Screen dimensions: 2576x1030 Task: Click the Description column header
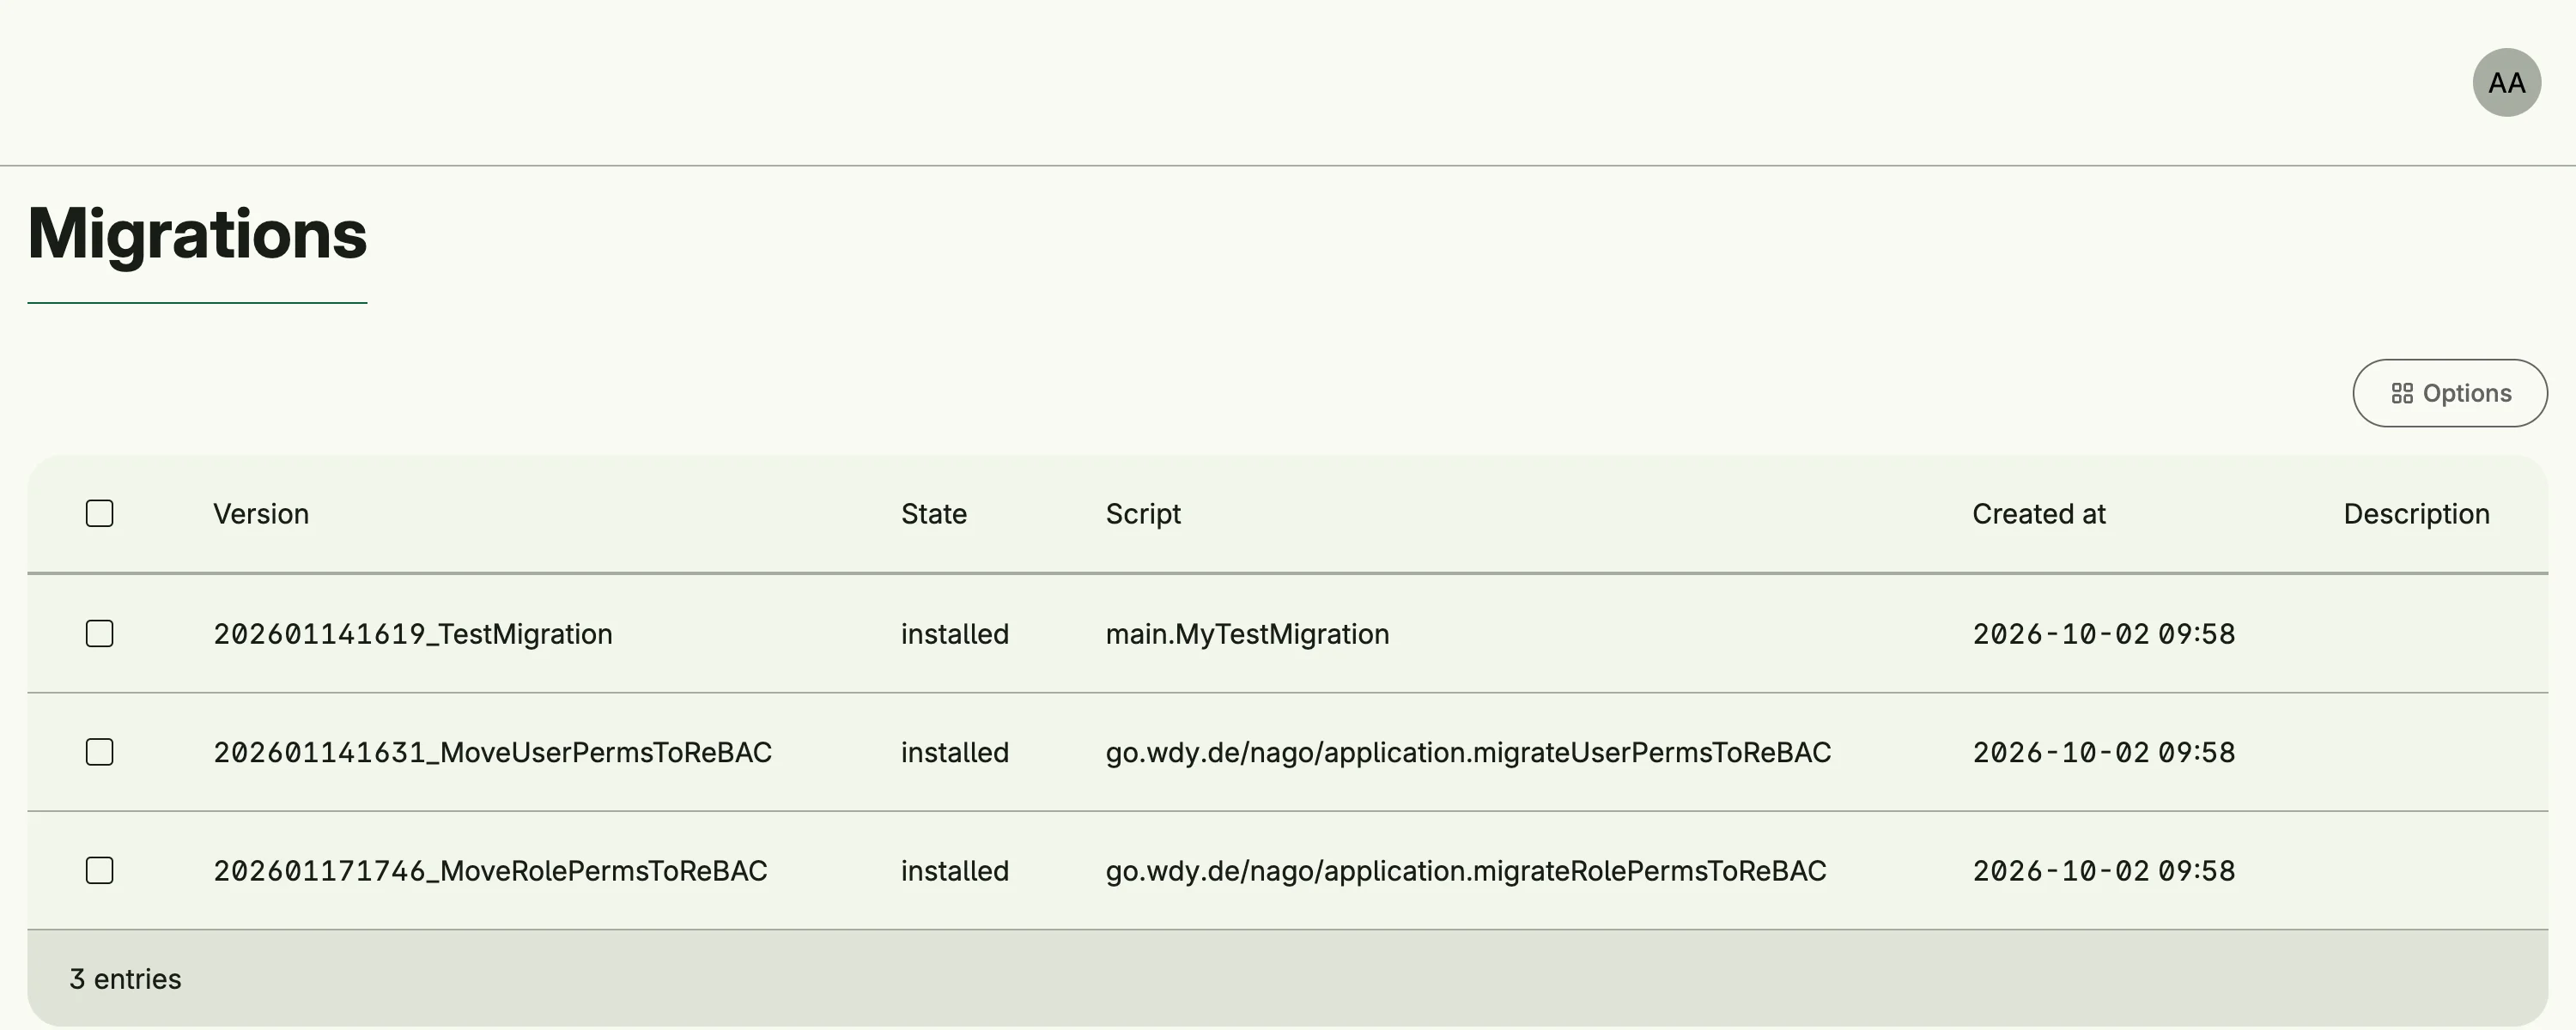pos(2416,514)
